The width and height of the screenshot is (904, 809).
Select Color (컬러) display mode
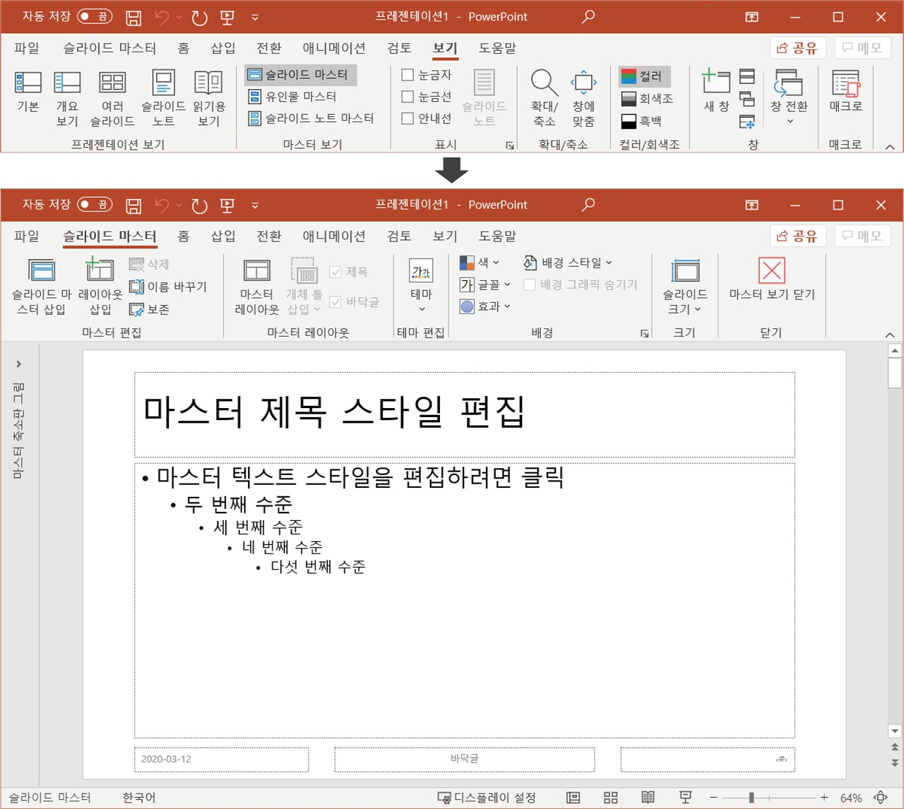[x=644, y=76]
